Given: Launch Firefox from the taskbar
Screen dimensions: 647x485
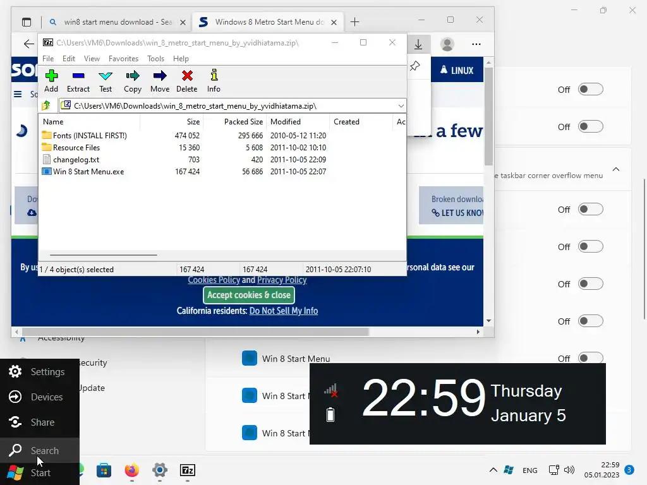Looking at the screenshot, I should [131, 470].
